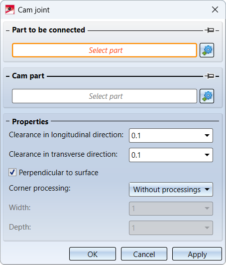Click the disabled Width dropdown

[171, 209]
